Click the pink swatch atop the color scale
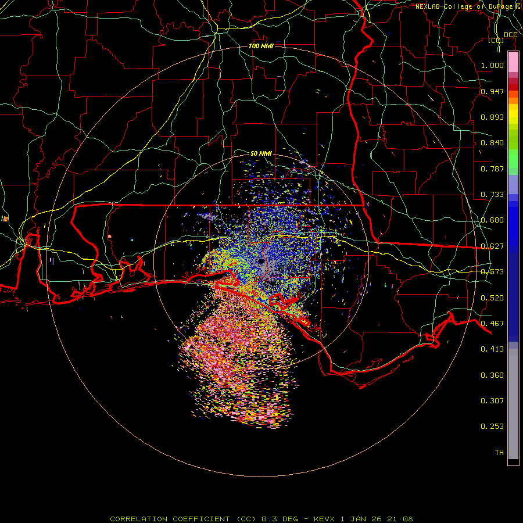Screen dimensions: 523x523 click(x=513, y=62)
